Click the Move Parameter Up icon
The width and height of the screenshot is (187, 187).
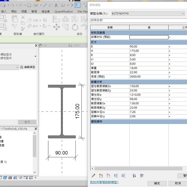(x=116, y=176)
